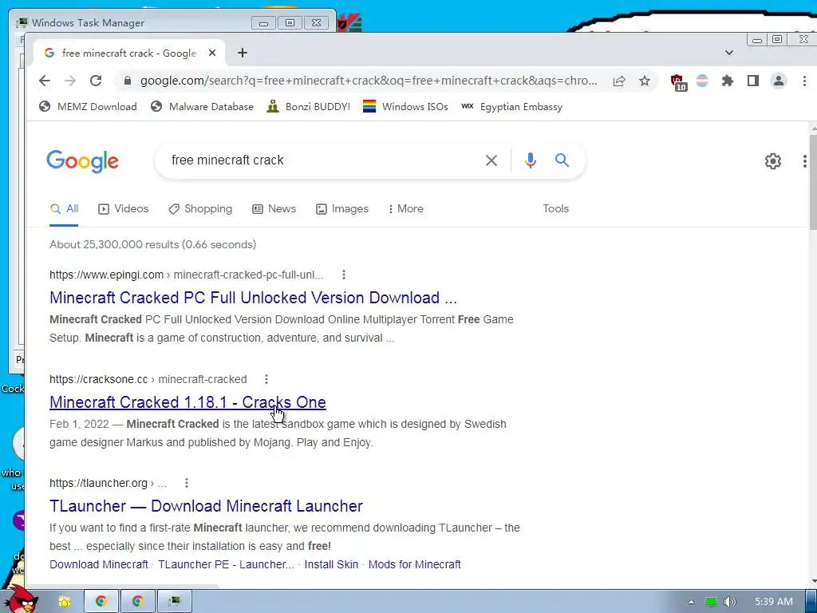The image size is (817, 613).
Task: Open Google quick settings gear
Action: point(772,161)
